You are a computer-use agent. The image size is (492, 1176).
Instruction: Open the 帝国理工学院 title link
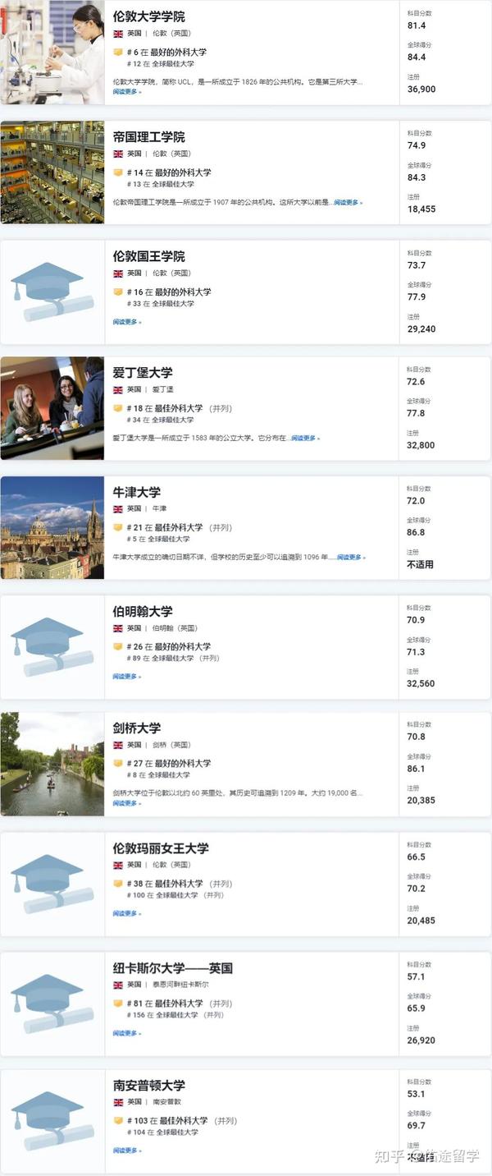pyautogui.click(x=148, y=136)
